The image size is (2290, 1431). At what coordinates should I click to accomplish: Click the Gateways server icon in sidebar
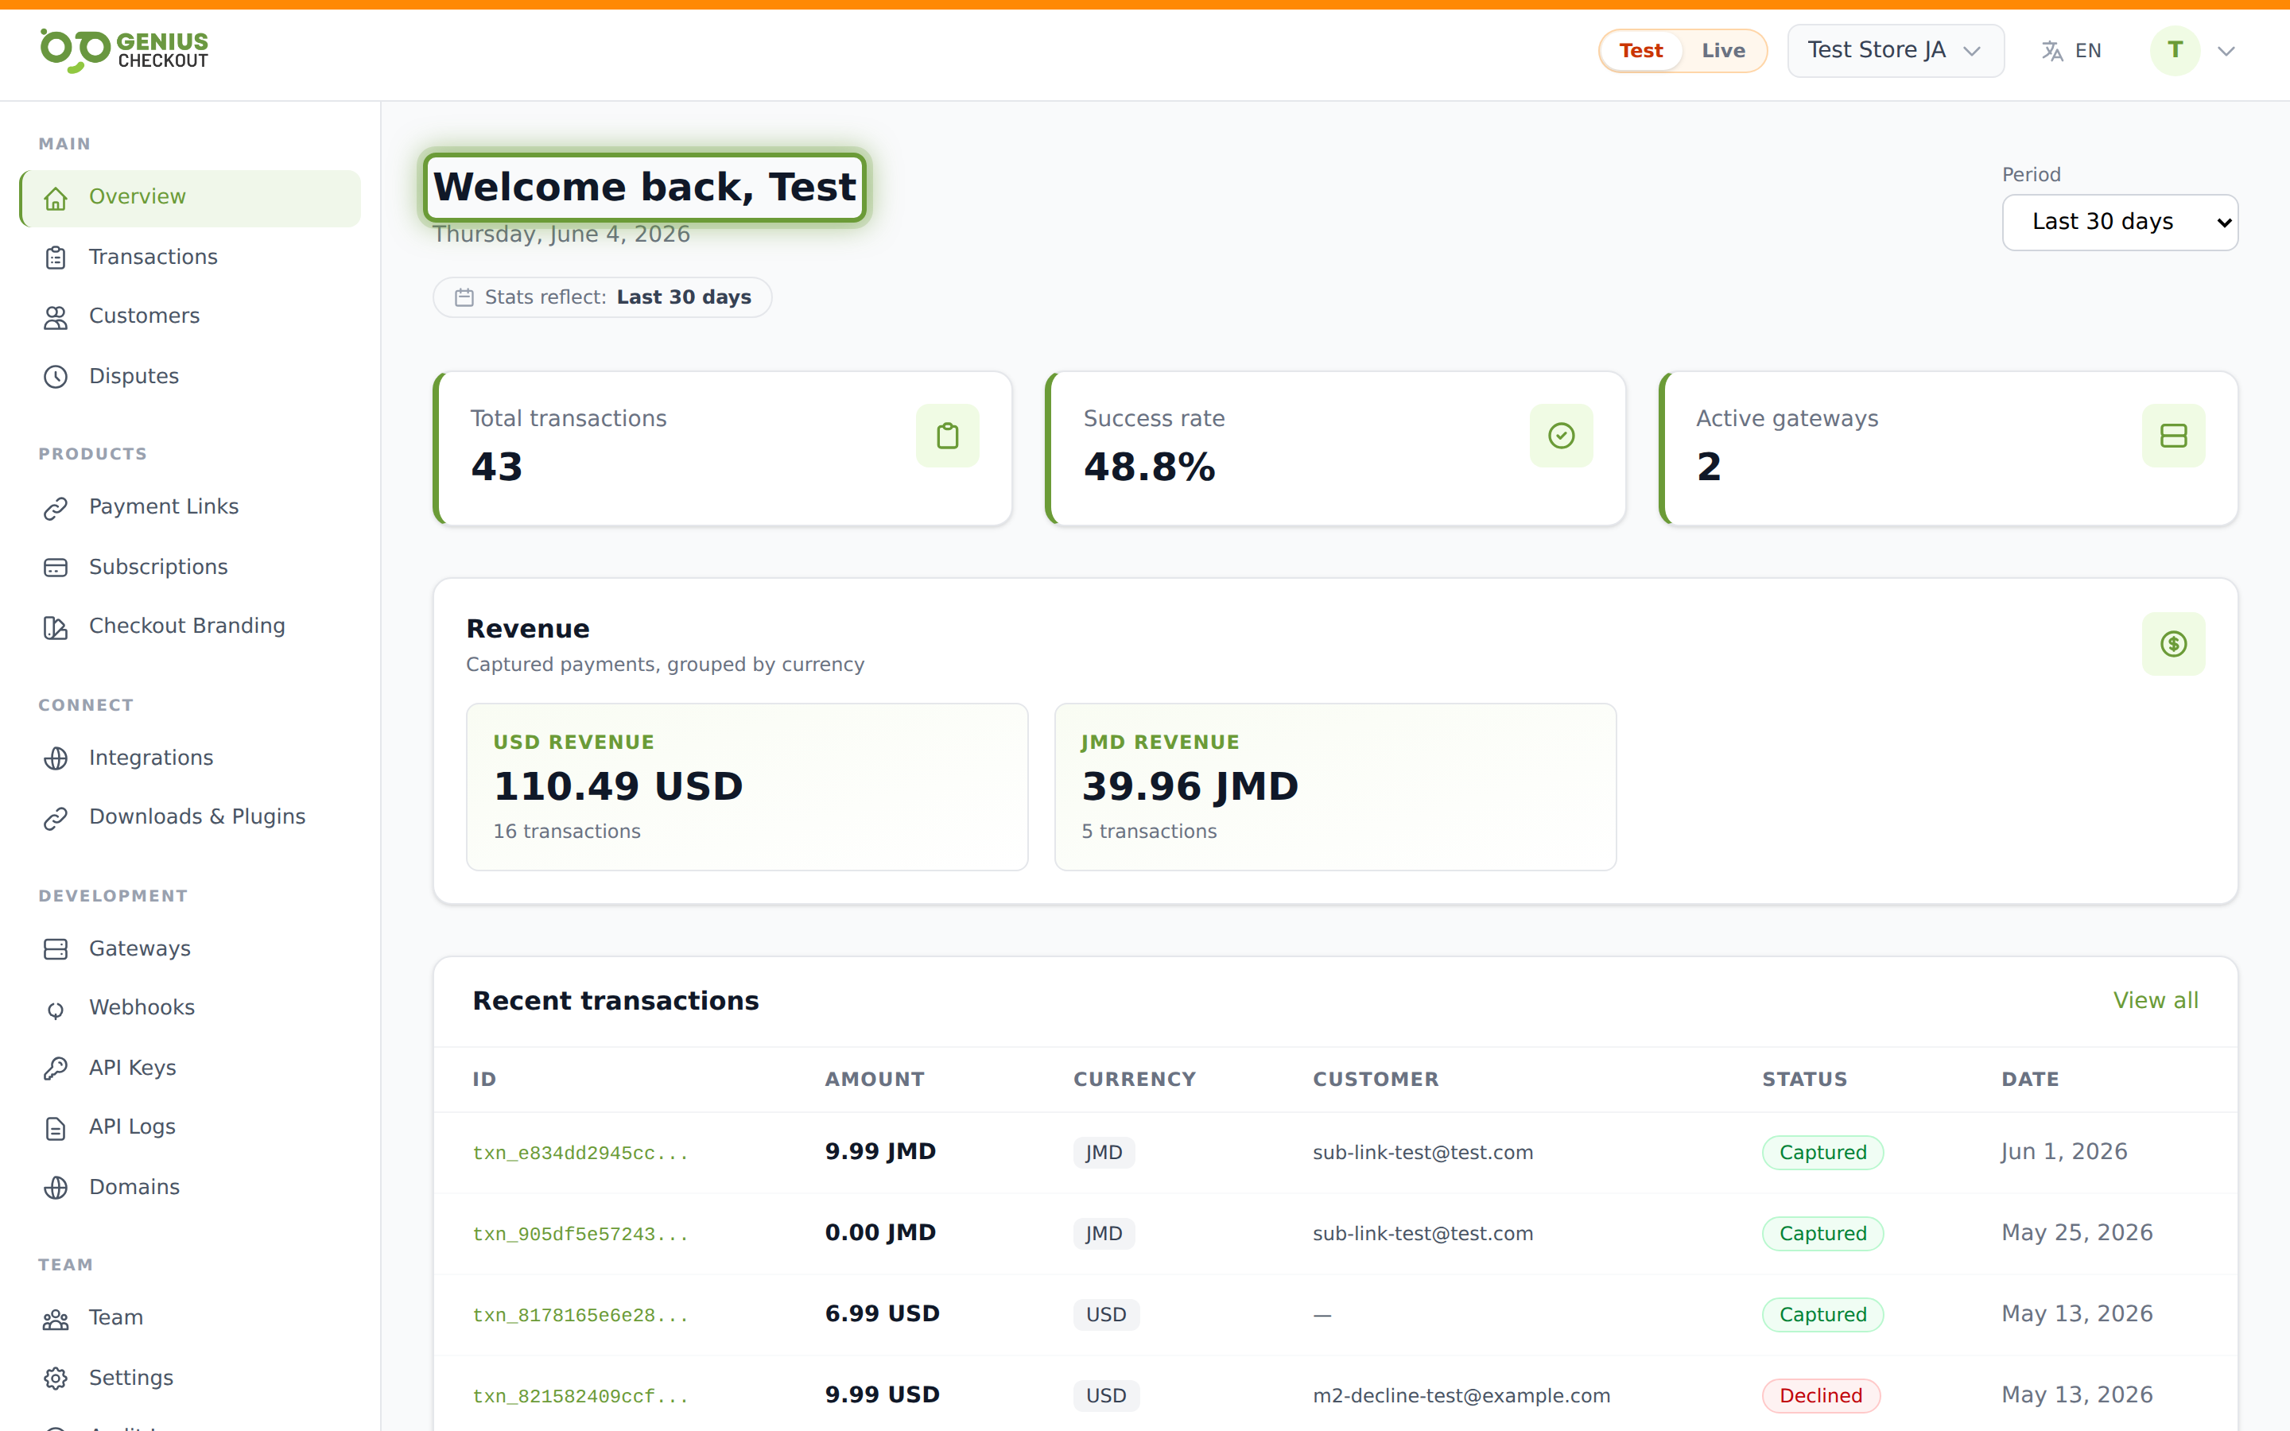(56, 949)
